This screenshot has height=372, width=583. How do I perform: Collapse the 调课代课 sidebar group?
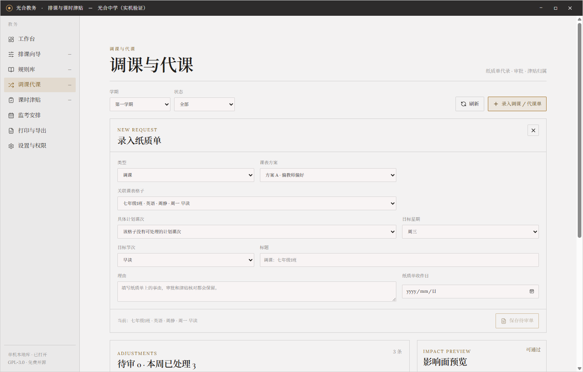(x=70, y=85)
